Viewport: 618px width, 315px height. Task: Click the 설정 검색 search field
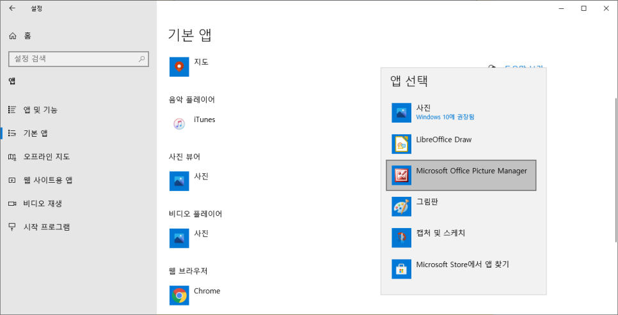click(x=79, y=59)
